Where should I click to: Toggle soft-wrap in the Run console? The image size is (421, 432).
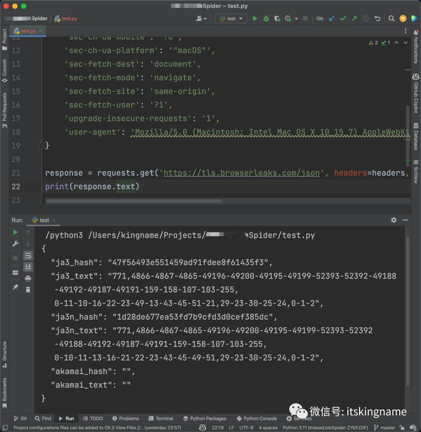(x=28, y=256)
